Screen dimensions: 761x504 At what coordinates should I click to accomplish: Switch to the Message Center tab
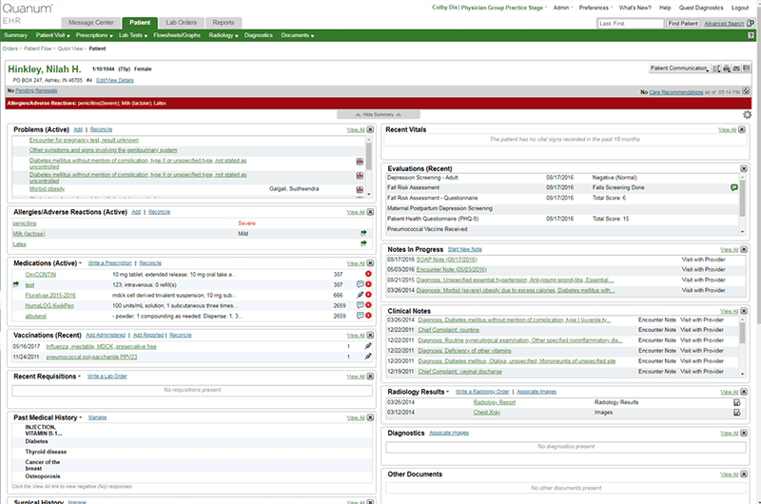coord(91,23)
